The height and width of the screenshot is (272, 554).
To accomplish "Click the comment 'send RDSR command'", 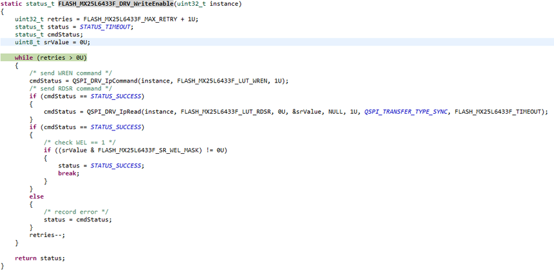I will (x=71, y=88).
